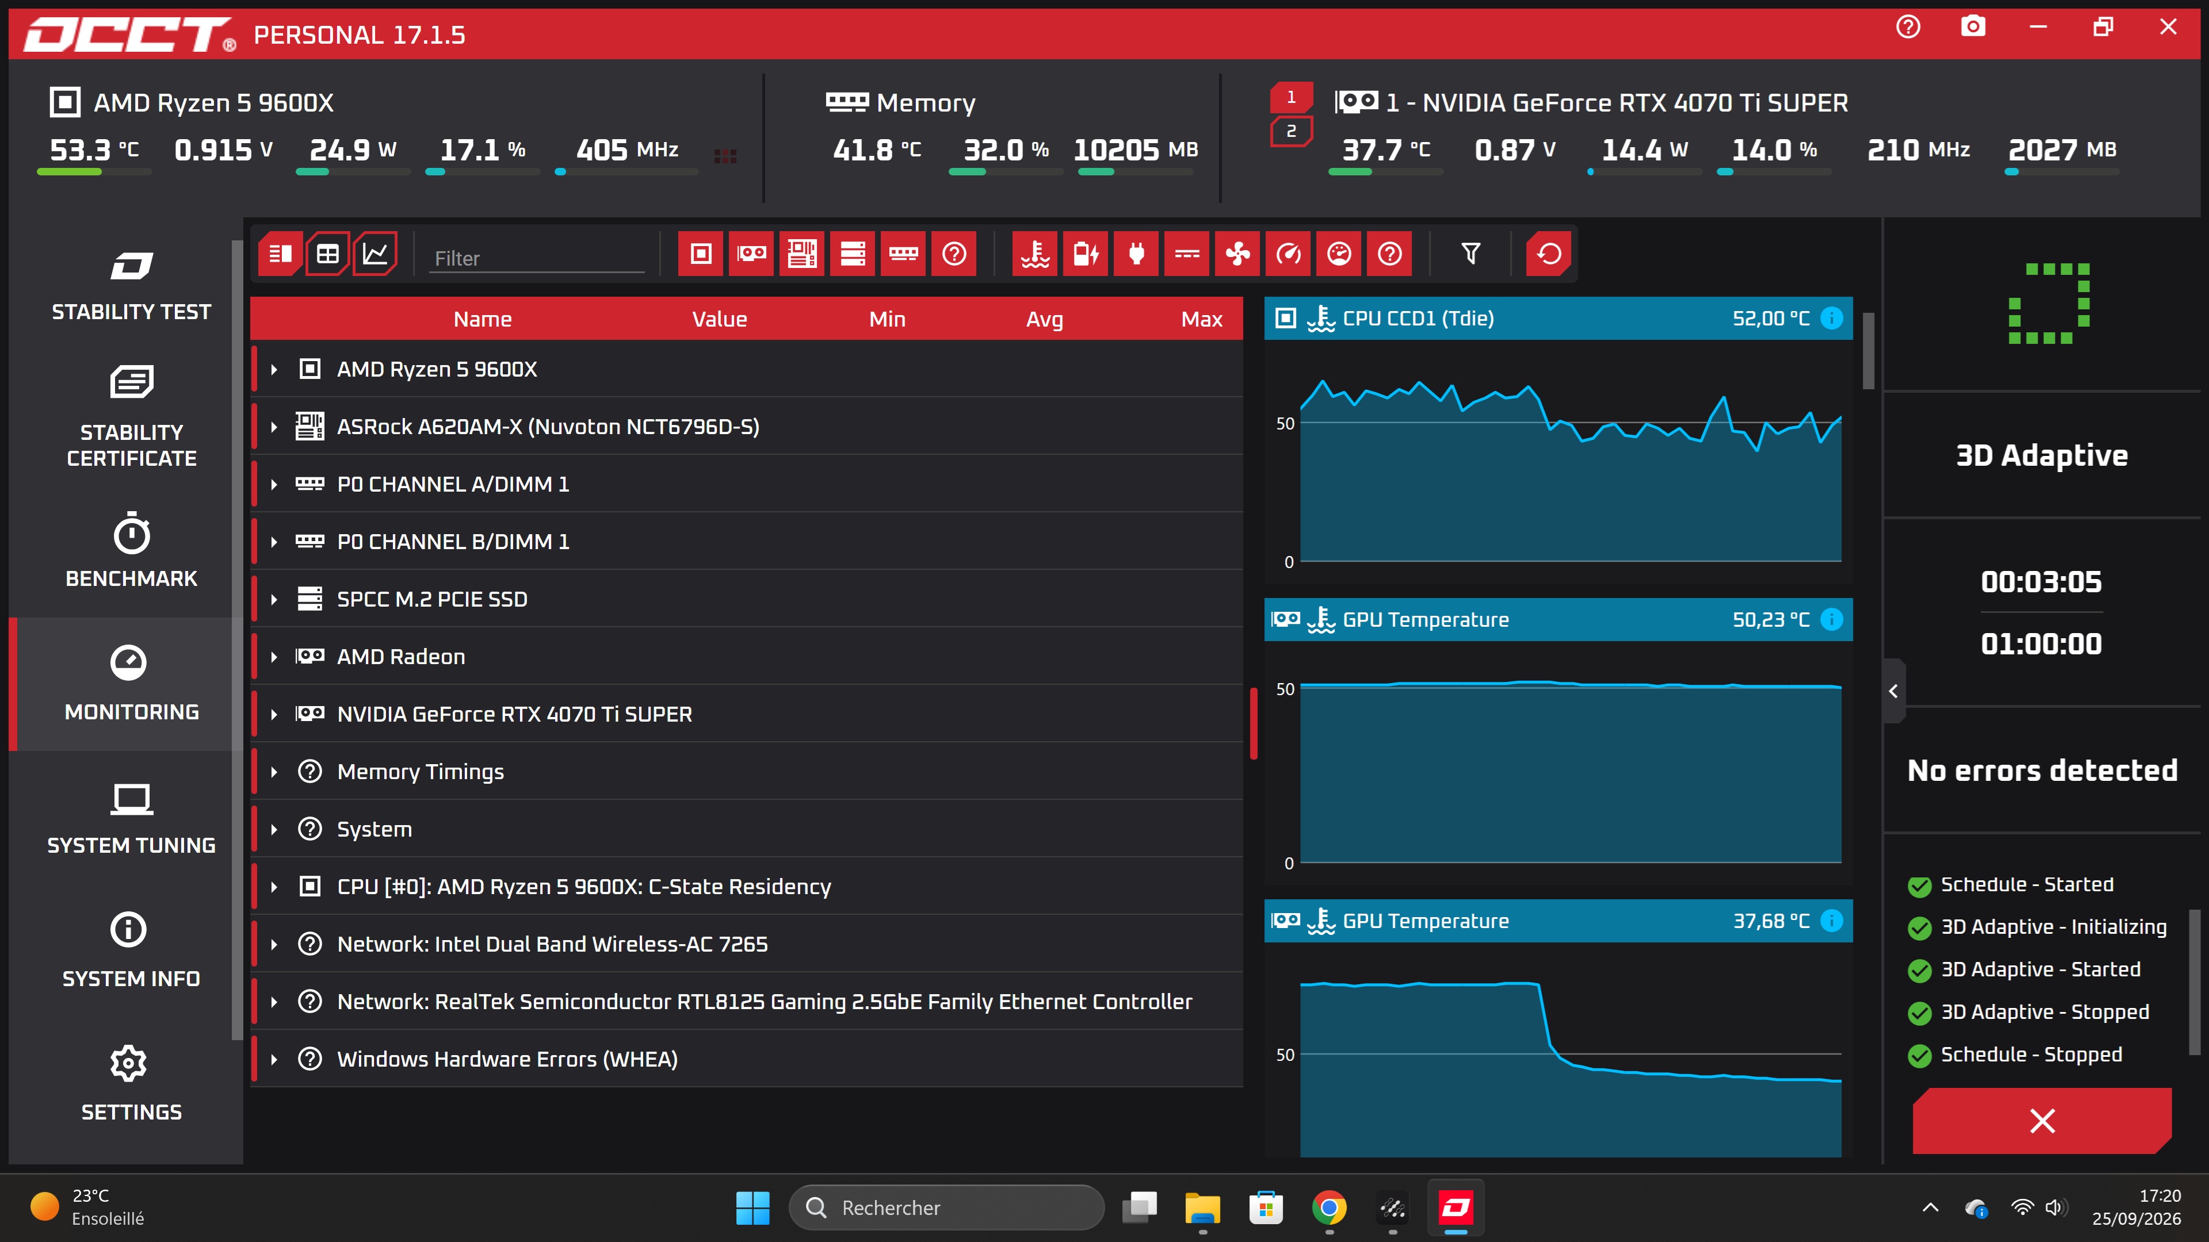This screenshot has width=2209, height=1242.
Task: Collapse the right test panel with the chevron
Action: click(1893, 691)
